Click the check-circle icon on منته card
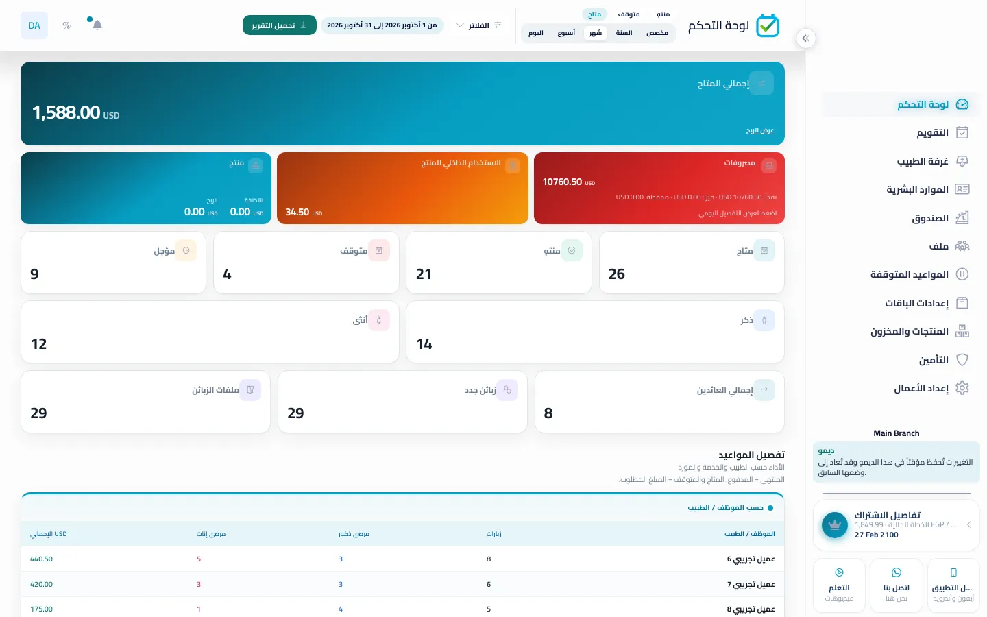The image size is (987, 617). tap(572, 250)
